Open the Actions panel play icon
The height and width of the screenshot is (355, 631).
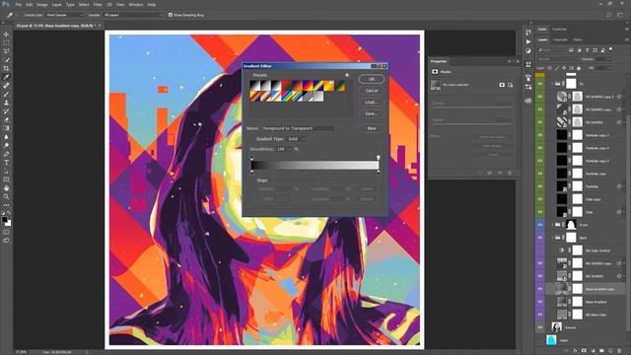[528, 41]
